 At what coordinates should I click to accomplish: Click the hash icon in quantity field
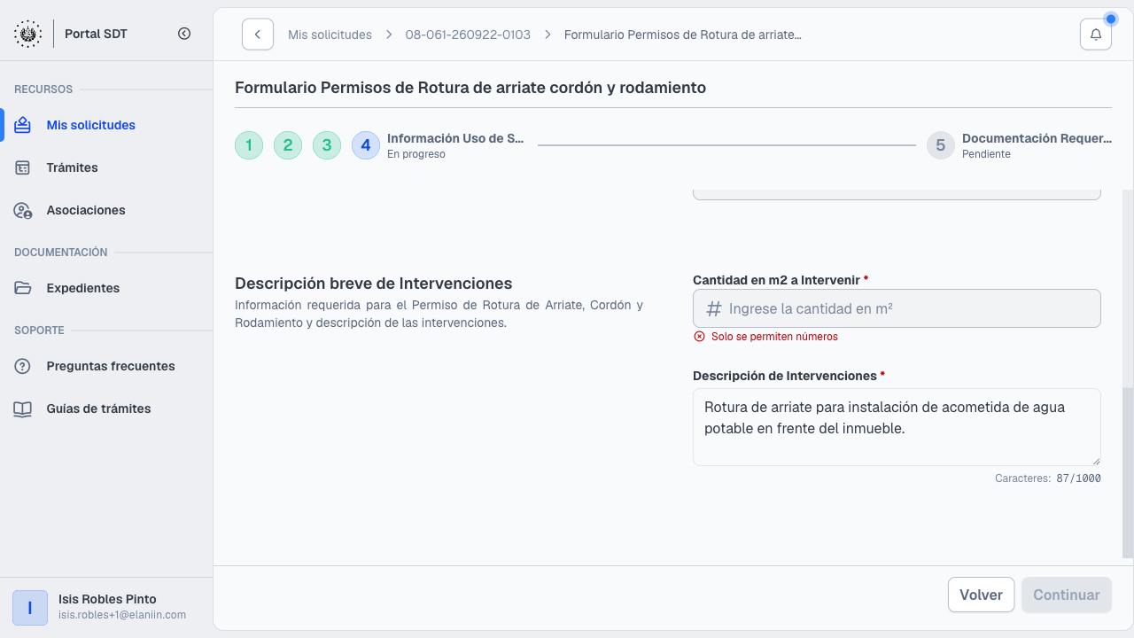pyautogui.click(x=713, y=308)
